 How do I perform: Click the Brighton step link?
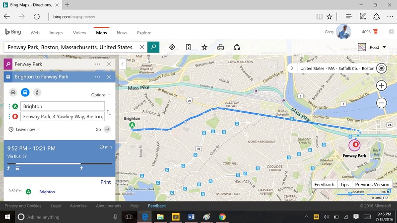point(47,192)
